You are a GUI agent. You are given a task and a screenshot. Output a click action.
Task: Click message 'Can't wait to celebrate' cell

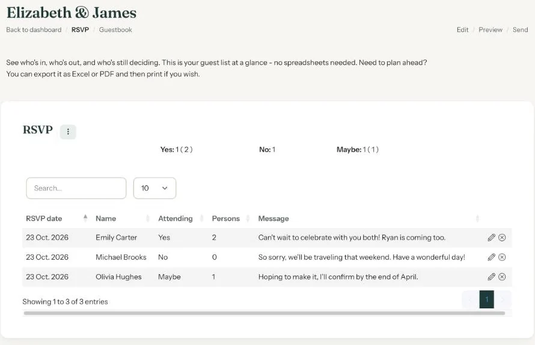(x=352, y=238)
